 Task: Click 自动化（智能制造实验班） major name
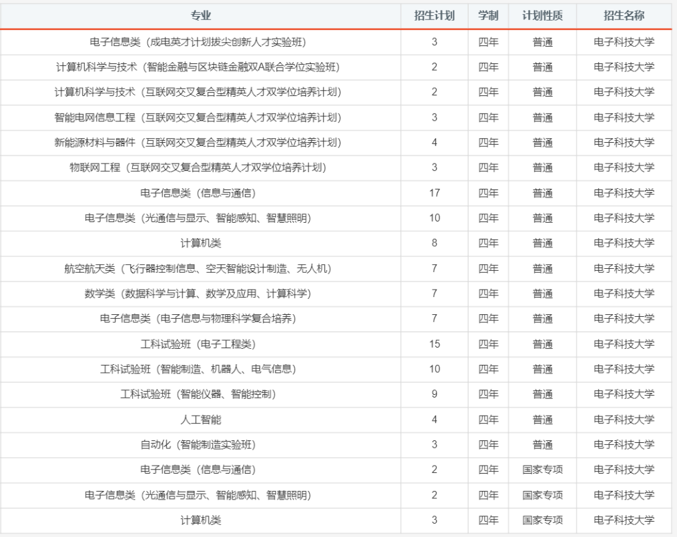200,444
